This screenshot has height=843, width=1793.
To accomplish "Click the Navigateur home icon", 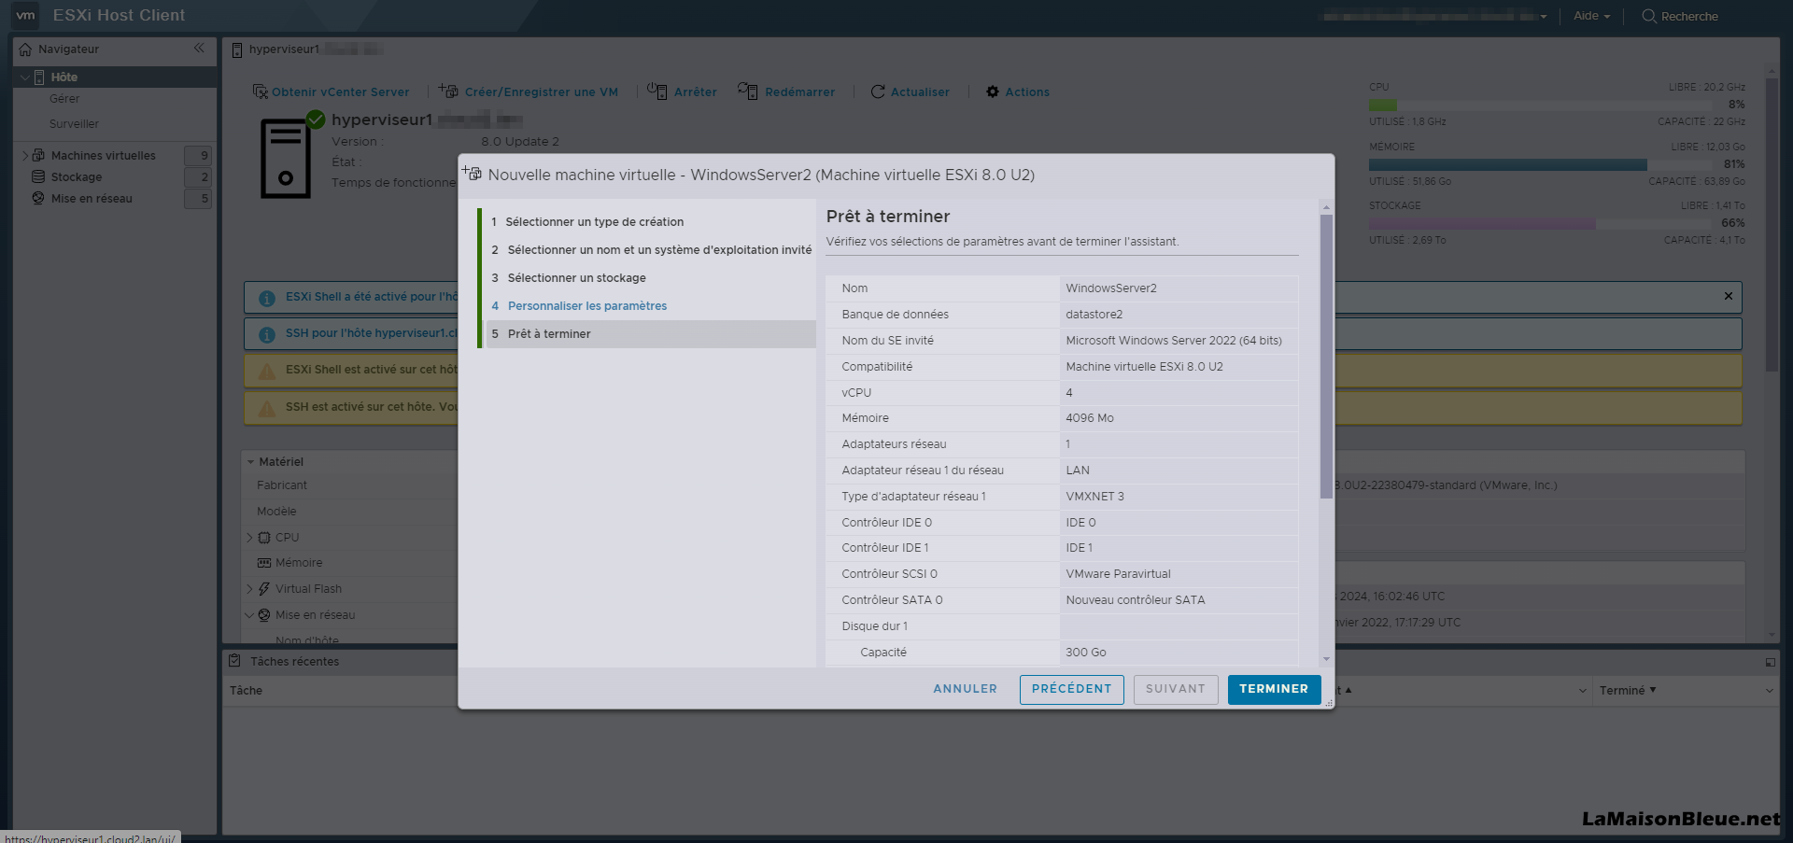I will (x=25, y=49).
